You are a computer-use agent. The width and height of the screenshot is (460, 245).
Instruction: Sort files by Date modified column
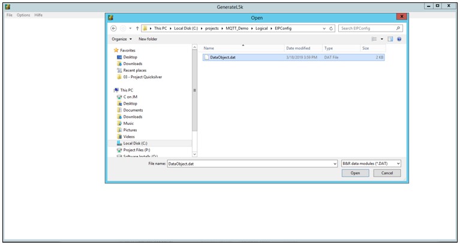tap(298, 48)
